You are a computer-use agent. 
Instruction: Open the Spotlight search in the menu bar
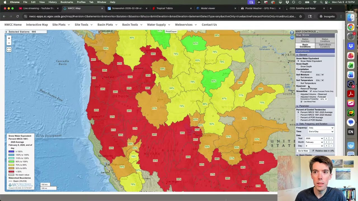(321, 2)
